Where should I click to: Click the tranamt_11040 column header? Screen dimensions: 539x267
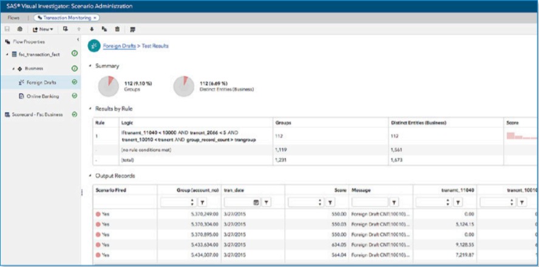click(x=445, y=190)
